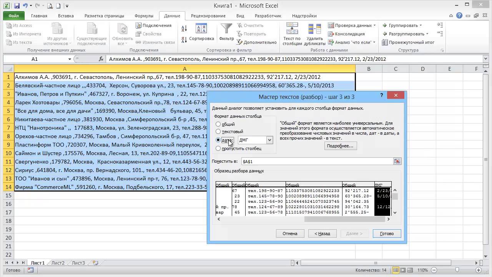
Task: Click the Консолидация button
Action: 346,34
